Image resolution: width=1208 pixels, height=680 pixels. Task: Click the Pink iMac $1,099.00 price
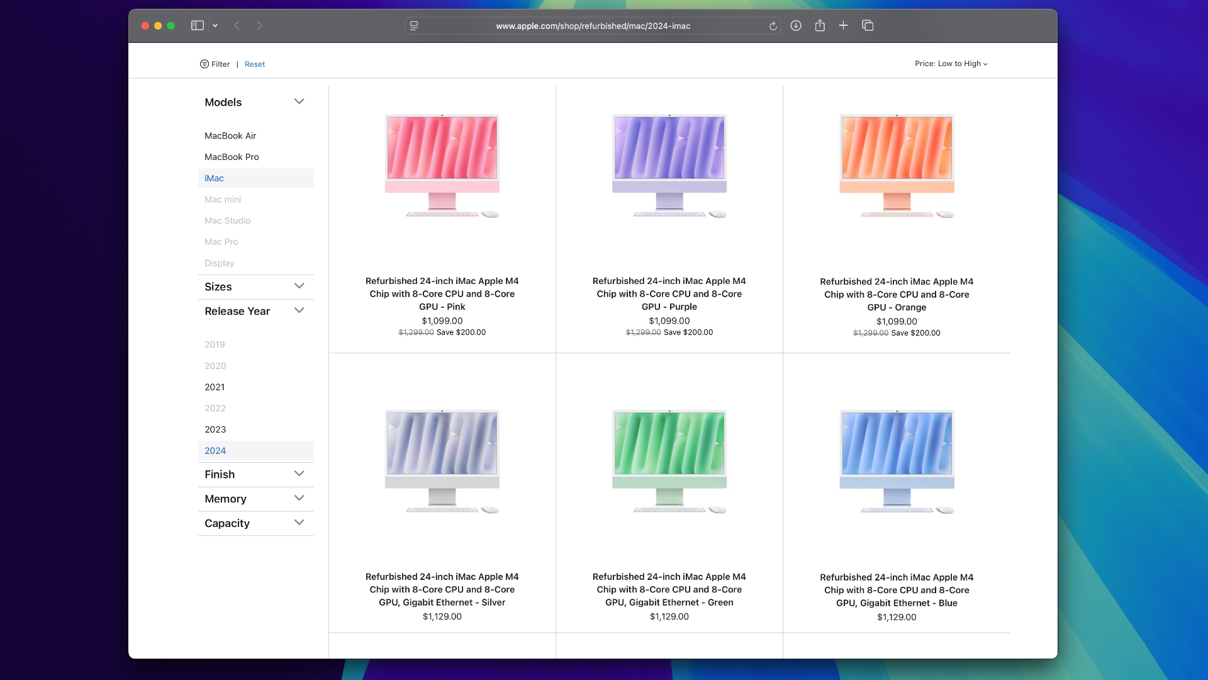click(442, 321)
